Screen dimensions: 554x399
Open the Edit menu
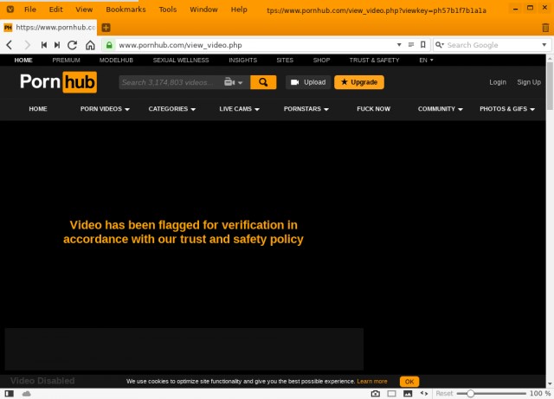(x=55, y=10)
